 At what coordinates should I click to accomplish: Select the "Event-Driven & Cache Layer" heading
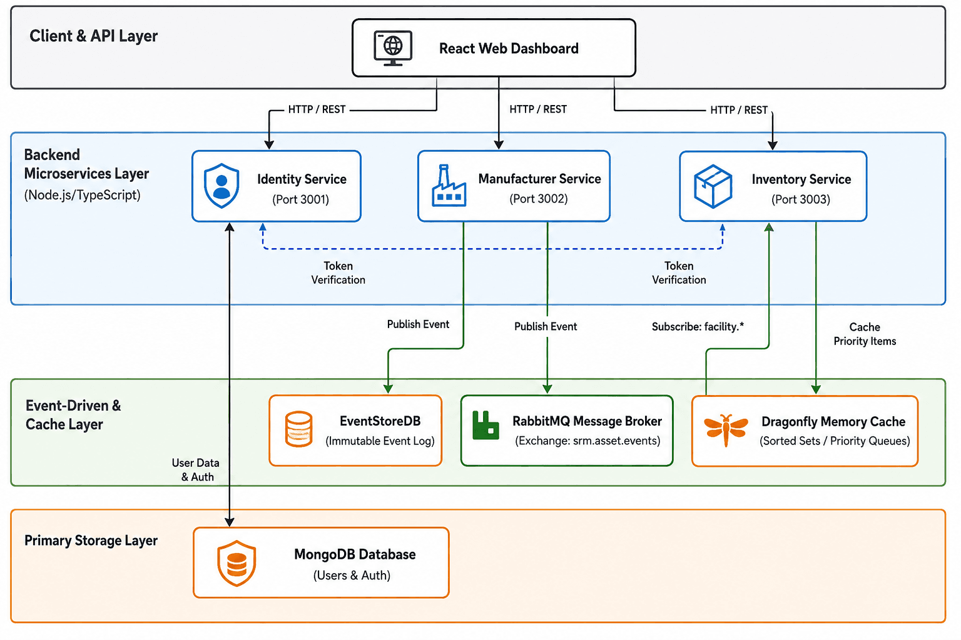click(x=73, y=415)
